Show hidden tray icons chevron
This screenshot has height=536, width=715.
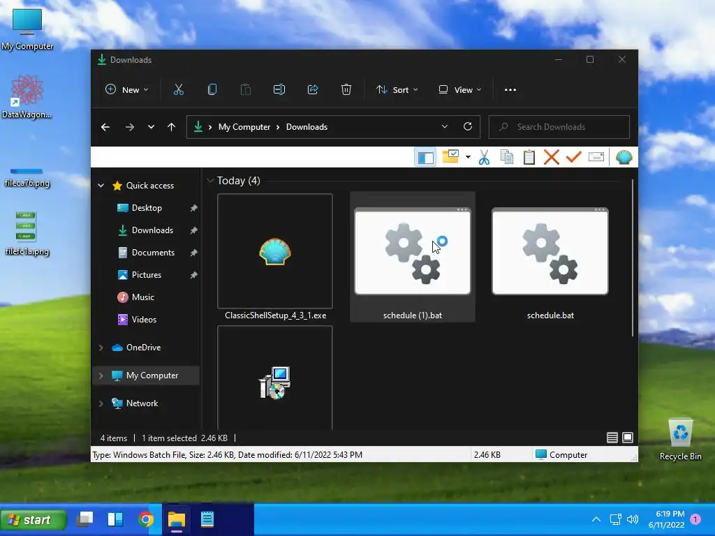(596, 519)
